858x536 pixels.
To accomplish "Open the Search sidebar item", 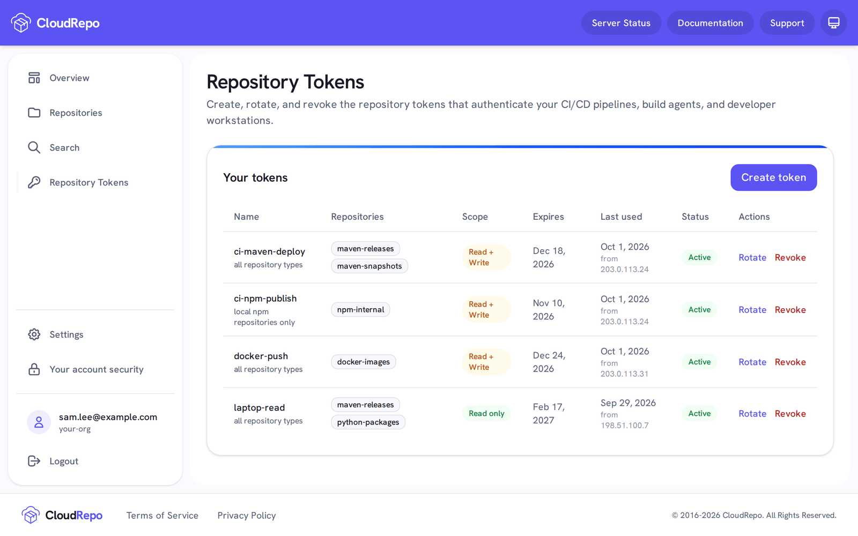I will (x=95, y=147).
